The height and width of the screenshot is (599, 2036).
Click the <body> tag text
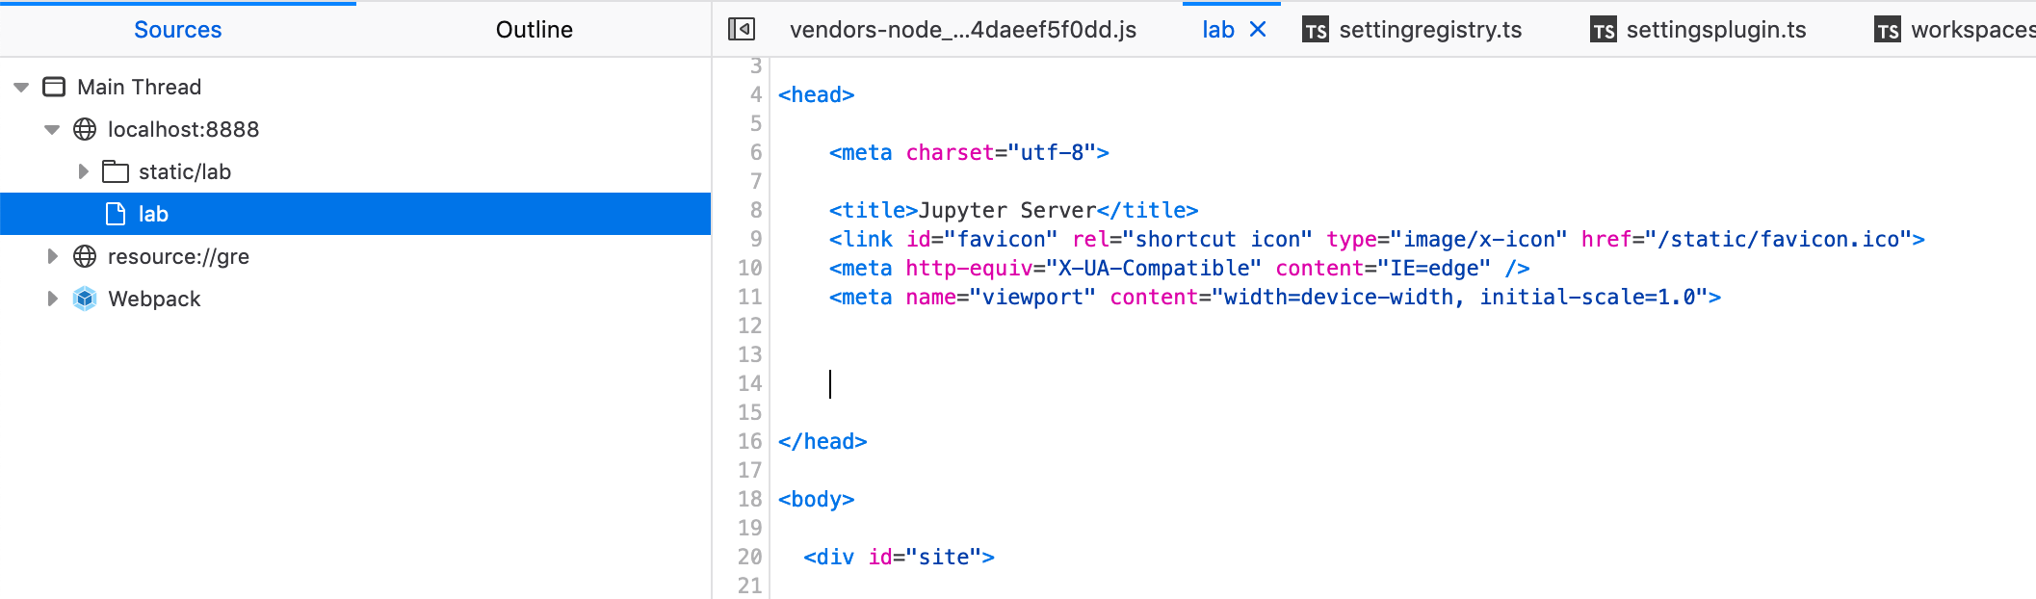click(817, 499)
